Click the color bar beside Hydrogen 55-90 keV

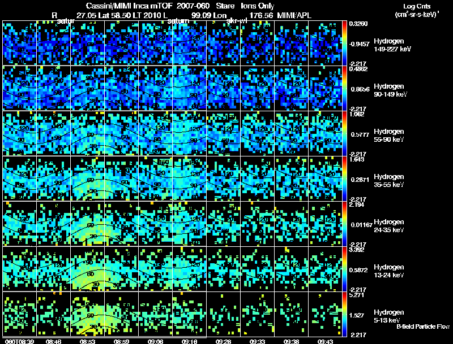click(x=344, y=133)
